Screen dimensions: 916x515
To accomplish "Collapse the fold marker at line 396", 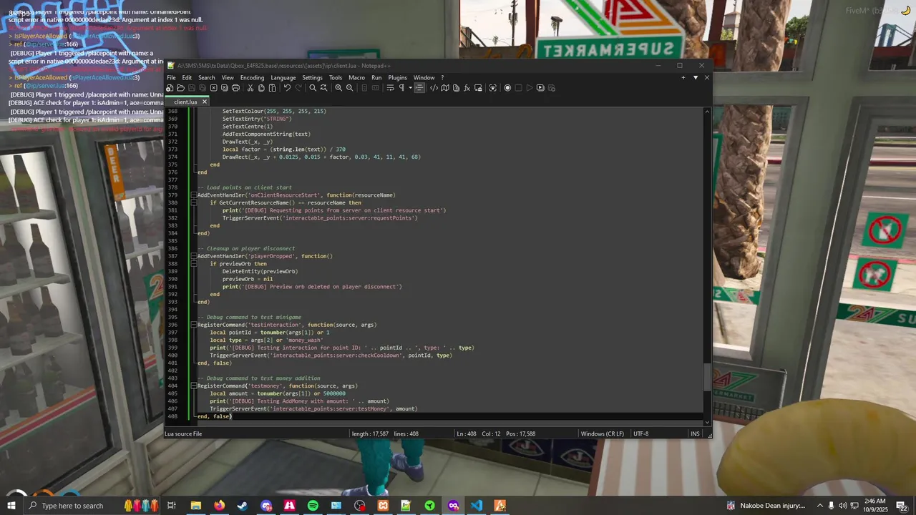I will click(x=193, y=325).
